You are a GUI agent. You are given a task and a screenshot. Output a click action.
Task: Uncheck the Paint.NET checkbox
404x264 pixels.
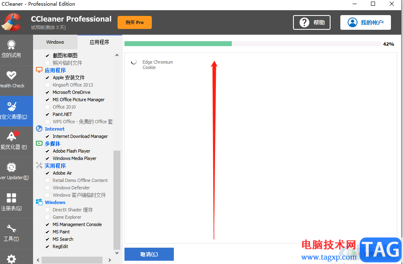click(x=47, y=114)
